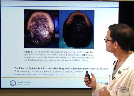Click the UCLA circular seal logo
Viewport: 134px width, 96px height.
tap(13, 83)
